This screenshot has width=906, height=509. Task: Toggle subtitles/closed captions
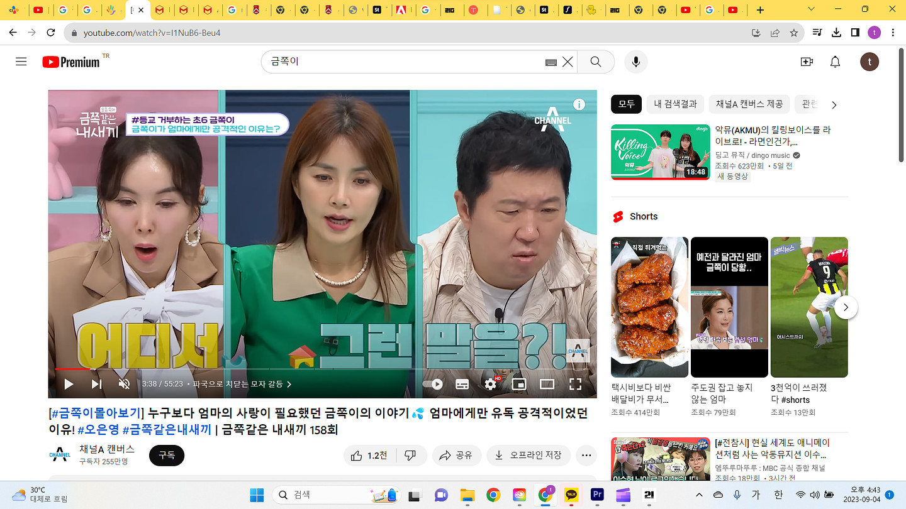(x=462, y=384)
